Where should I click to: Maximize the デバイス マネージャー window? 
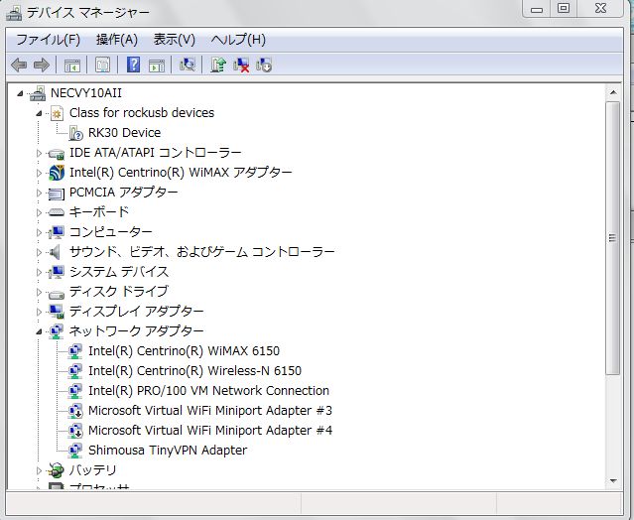(564, 9)
